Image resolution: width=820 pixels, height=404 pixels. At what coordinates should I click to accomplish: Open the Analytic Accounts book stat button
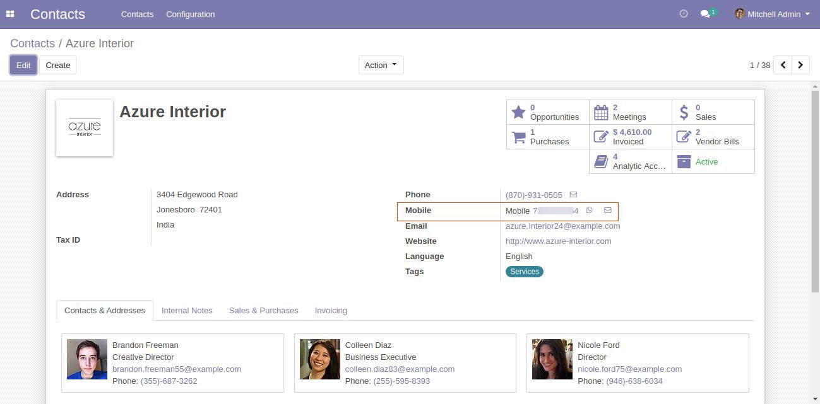pyautogui.click(x=631, y=161)
